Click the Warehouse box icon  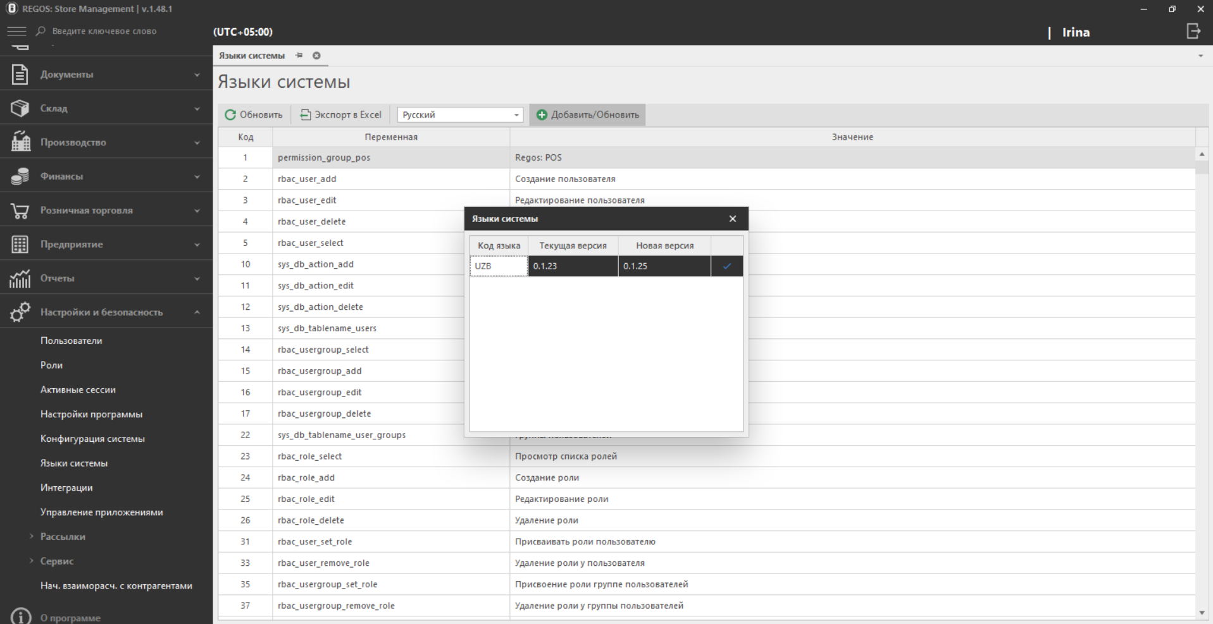tap(20, 109)
